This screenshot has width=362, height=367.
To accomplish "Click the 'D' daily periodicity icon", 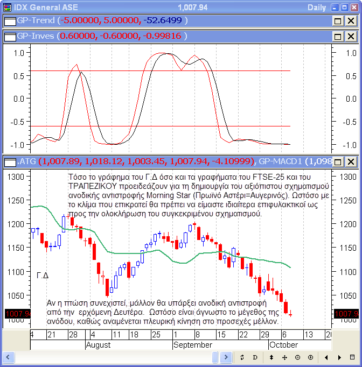I will point(255,357).
